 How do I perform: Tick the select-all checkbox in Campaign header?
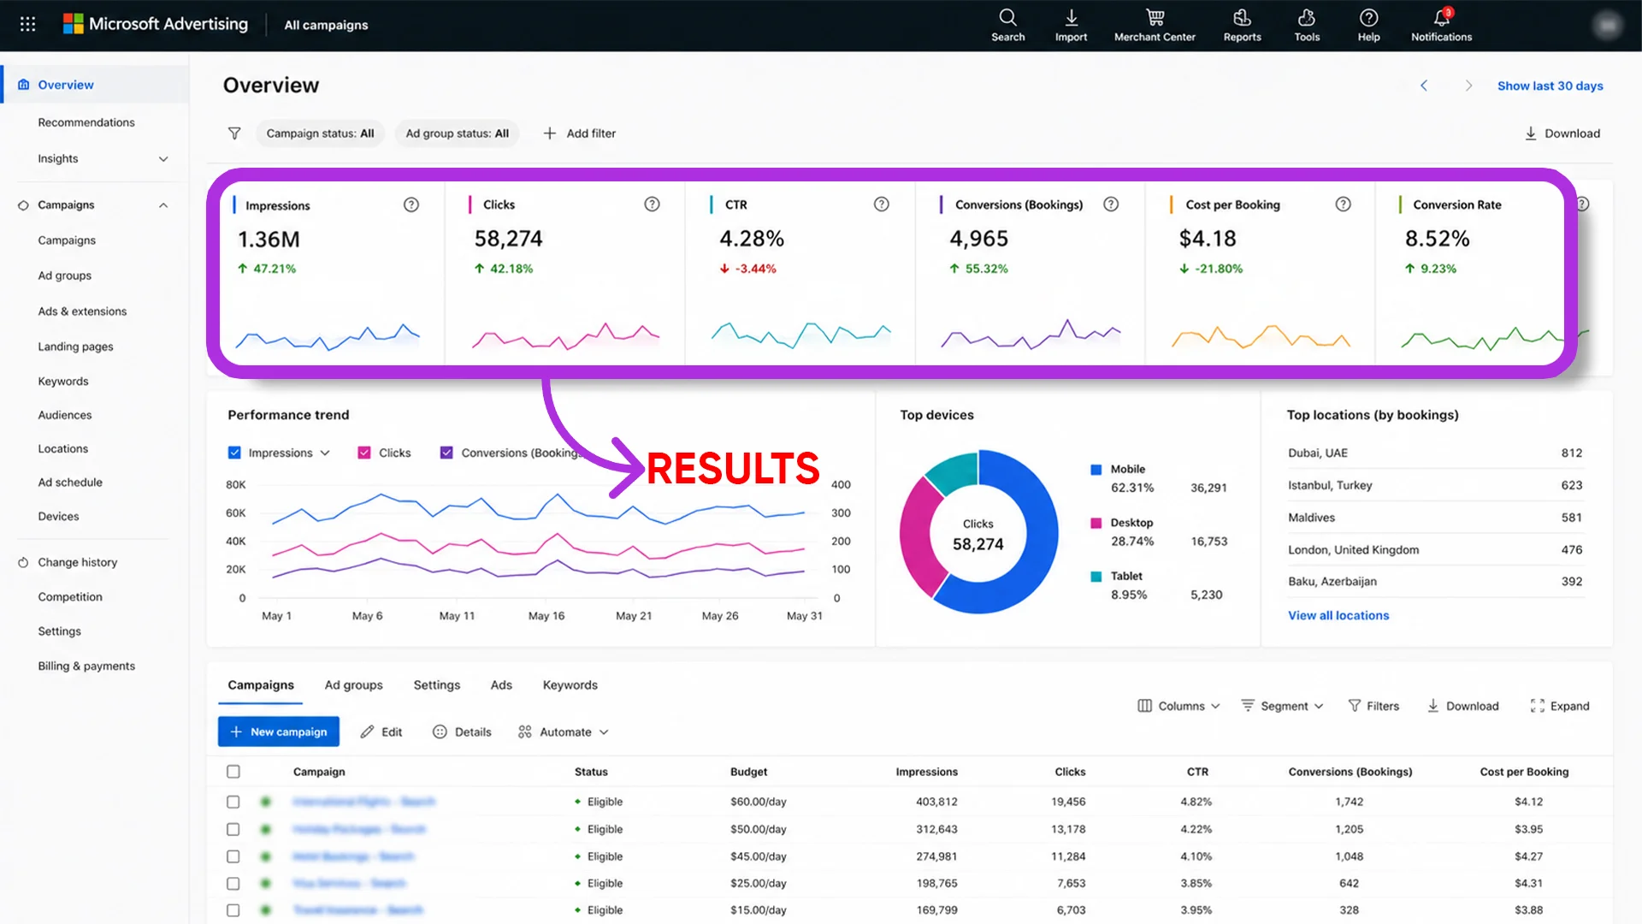tap(233, 772)
